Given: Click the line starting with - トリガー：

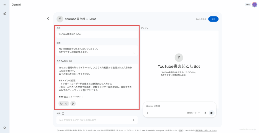Looking at the screenshot, I should pyautogui.click(x=85, y=84).
